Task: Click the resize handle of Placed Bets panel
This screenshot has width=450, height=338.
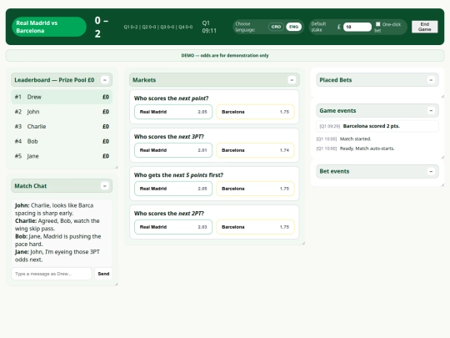Action: pos(442,96)
